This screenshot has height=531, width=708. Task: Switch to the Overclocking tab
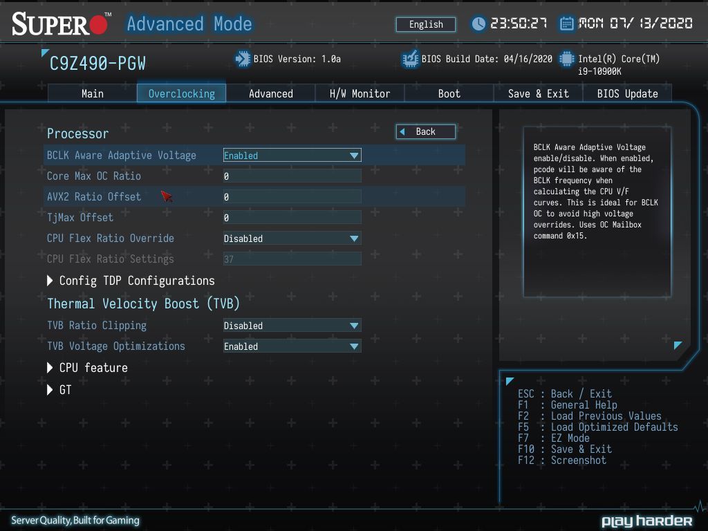pyautogui.click(x=182, y=93)
